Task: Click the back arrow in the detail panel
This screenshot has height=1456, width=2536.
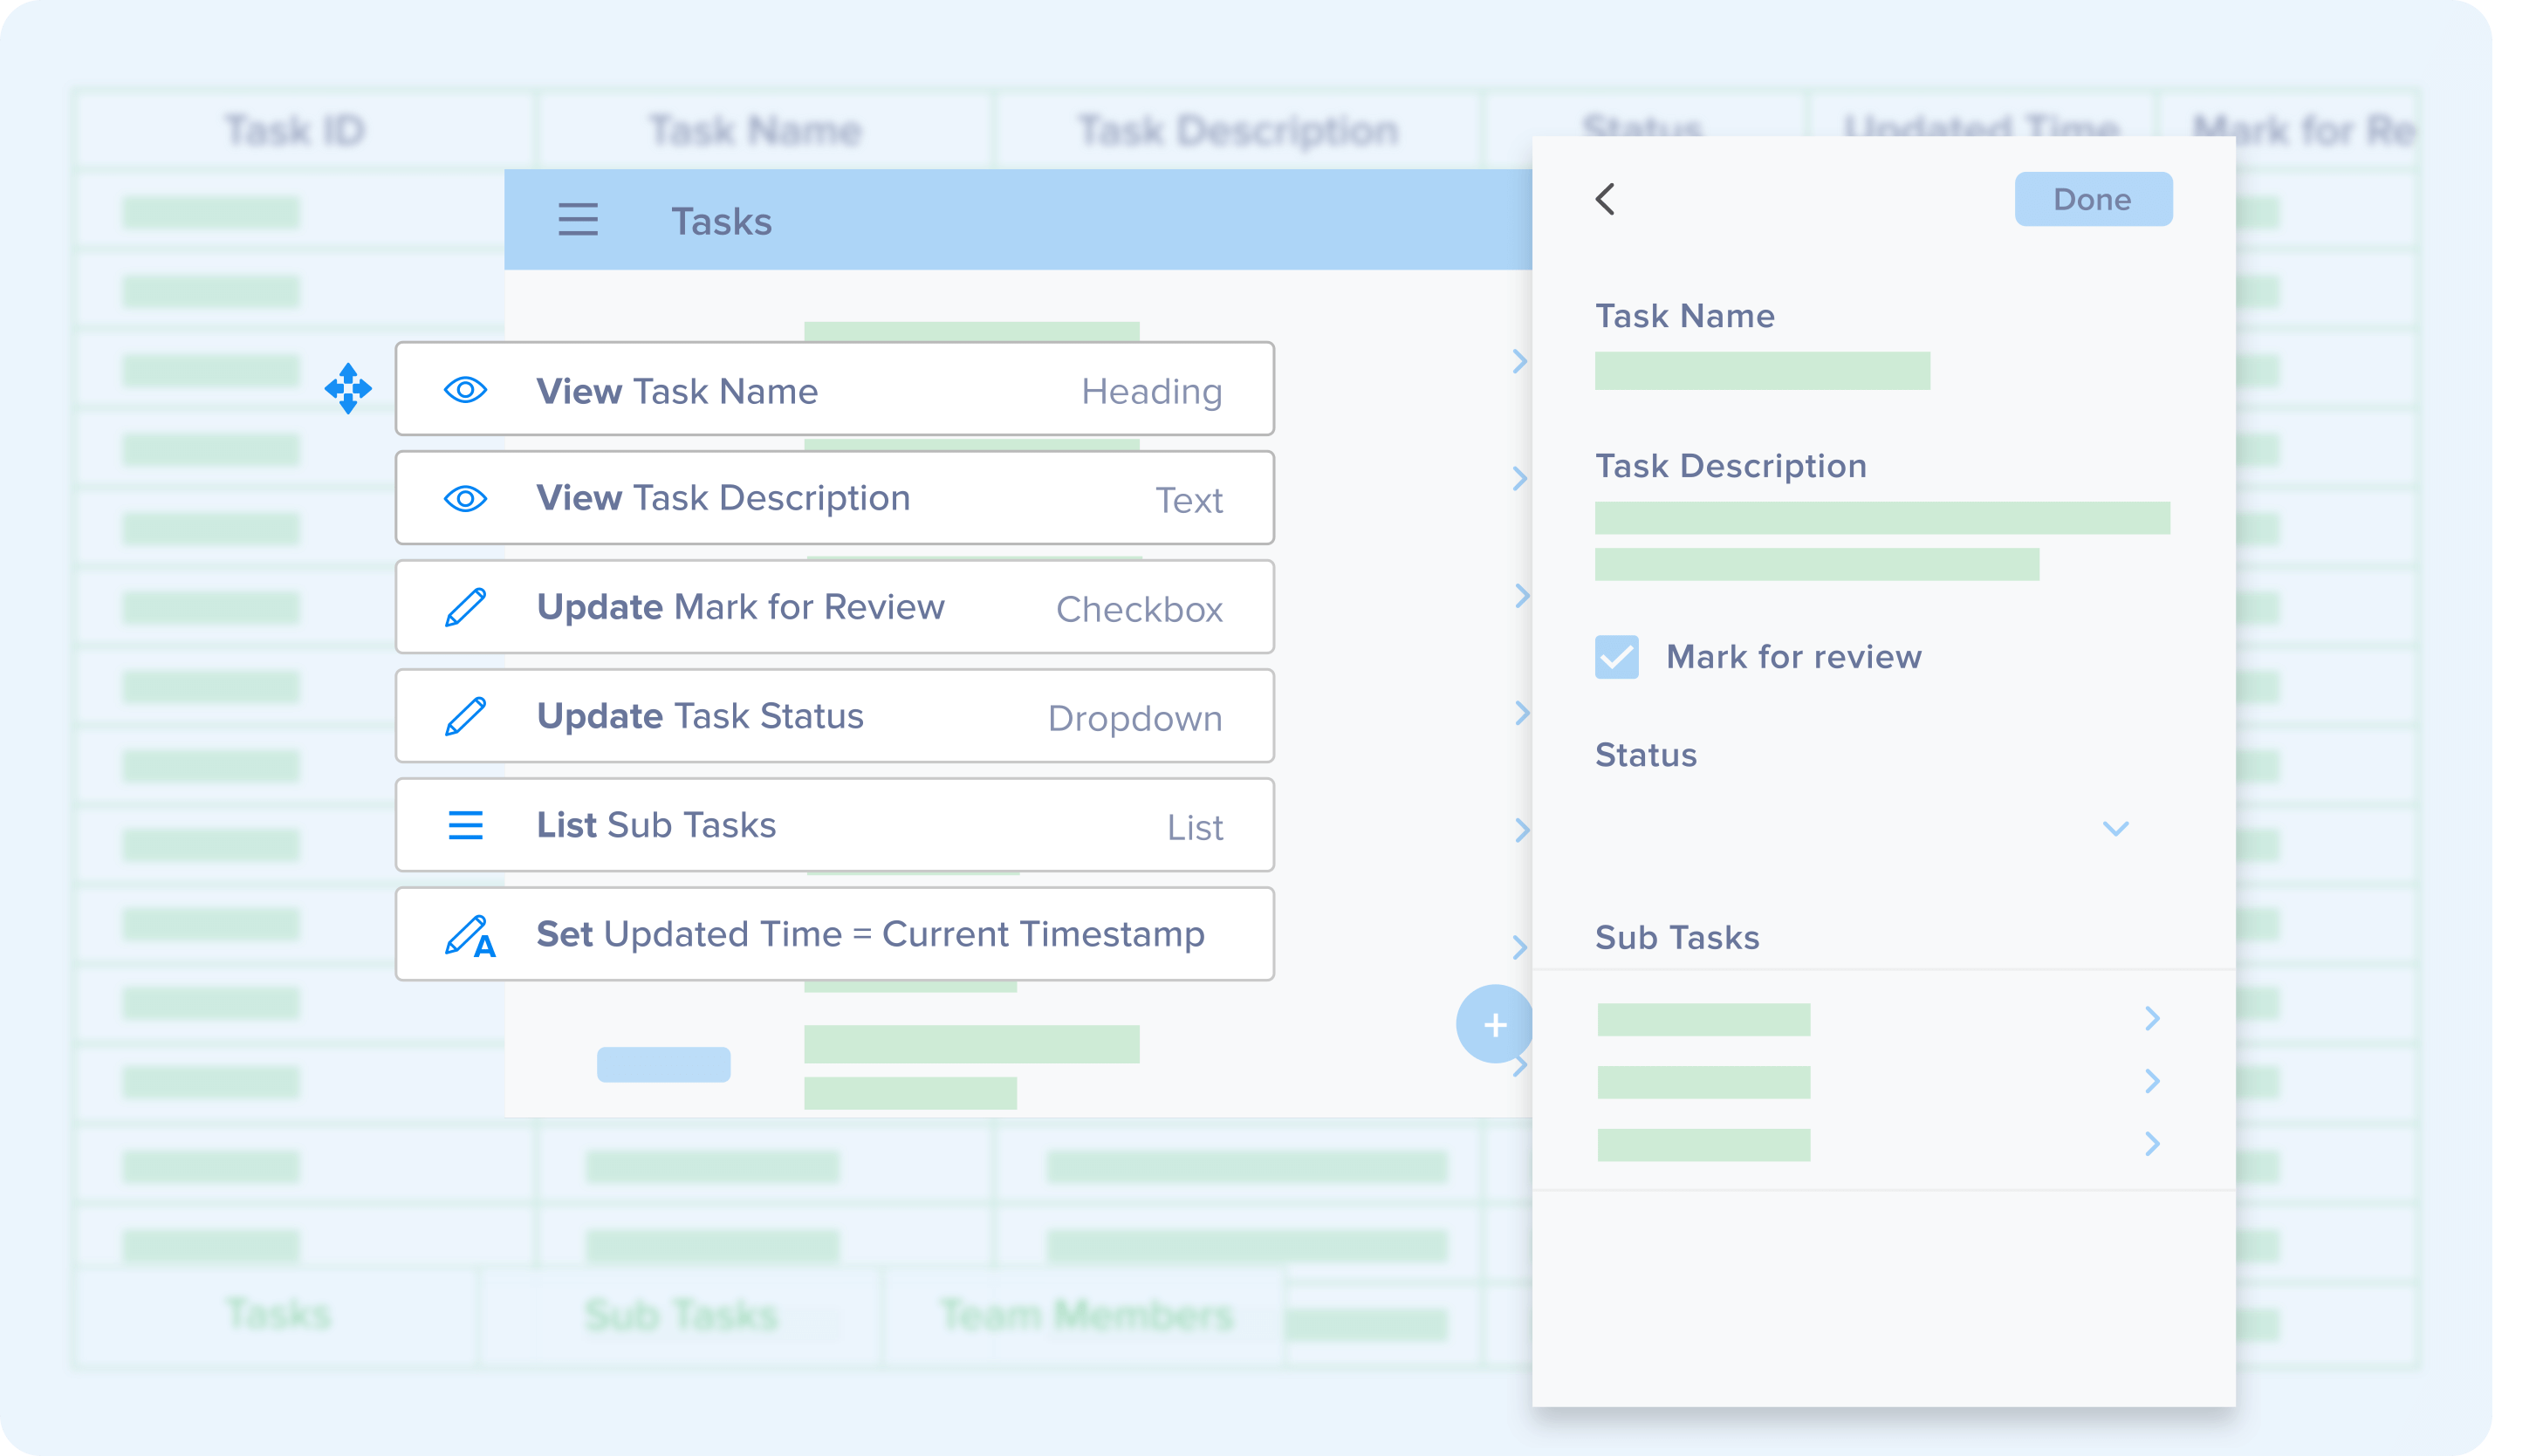Action: tap(1607, 199)
